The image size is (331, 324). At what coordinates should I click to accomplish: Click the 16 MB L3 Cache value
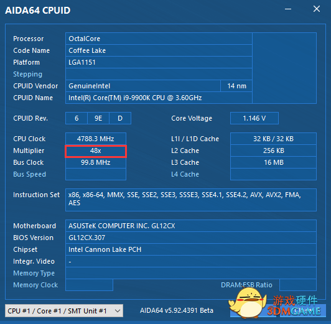click(273, 162)
